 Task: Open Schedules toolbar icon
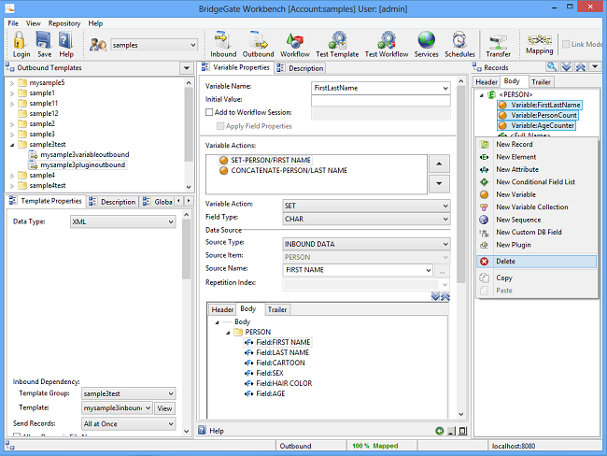[x=459, y=44]
